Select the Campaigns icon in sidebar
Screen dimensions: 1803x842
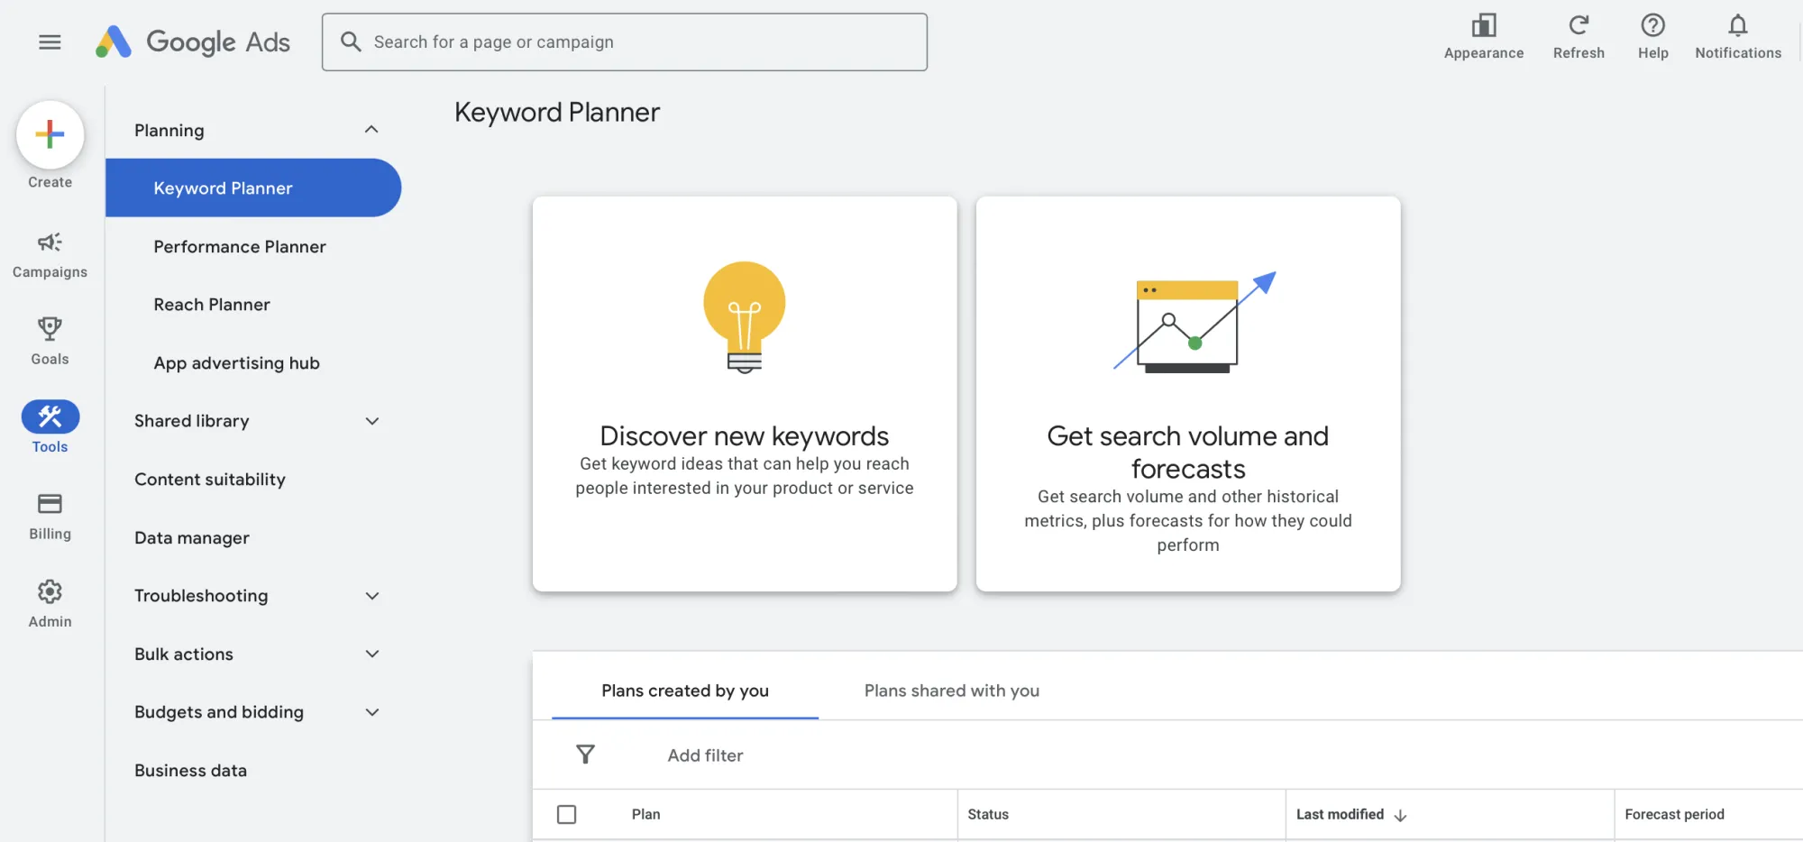point(50,243)
